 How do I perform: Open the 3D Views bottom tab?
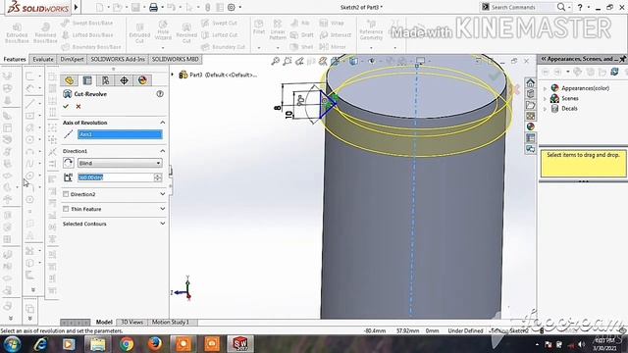[131, 323]
